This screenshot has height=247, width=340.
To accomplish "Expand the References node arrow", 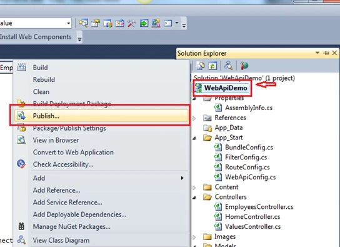I will pyautogui.click(x=194, y=118).
